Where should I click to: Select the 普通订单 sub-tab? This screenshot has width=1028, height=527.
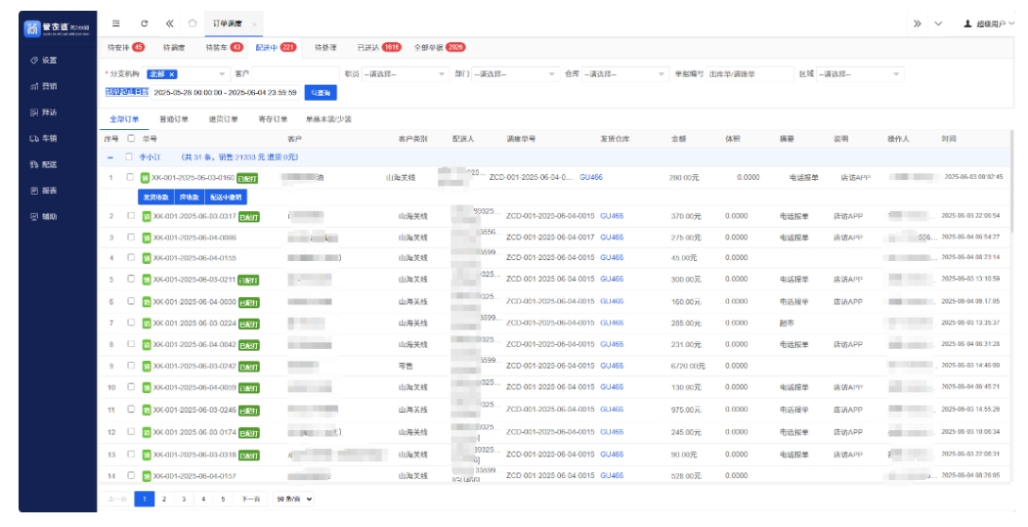pyautogui.click(x=174, y=119)
